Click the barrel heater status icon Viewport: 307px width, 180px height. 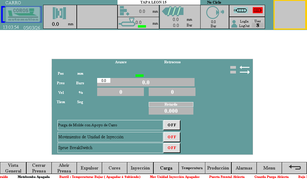(240, 10)
